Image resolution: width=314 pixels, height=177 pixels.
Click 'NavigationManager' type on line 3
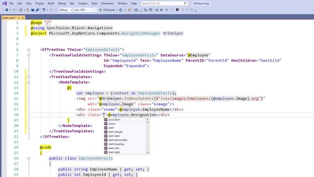tap(141, 33)
